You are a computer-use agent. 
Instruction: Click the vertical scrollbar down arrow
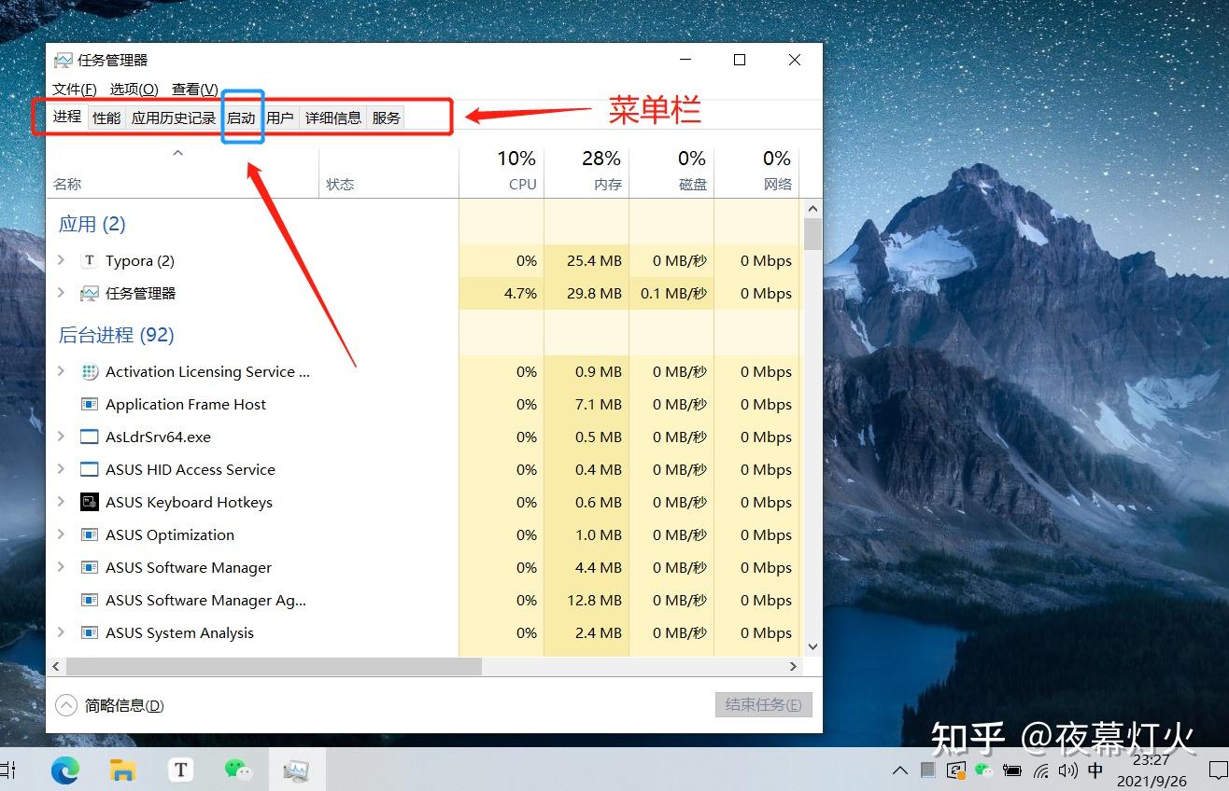812,646
